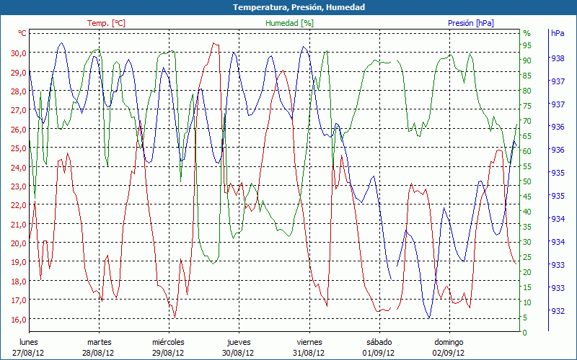Select the red 'Temp. [°C]' legend label

click(x=106, y=23)
